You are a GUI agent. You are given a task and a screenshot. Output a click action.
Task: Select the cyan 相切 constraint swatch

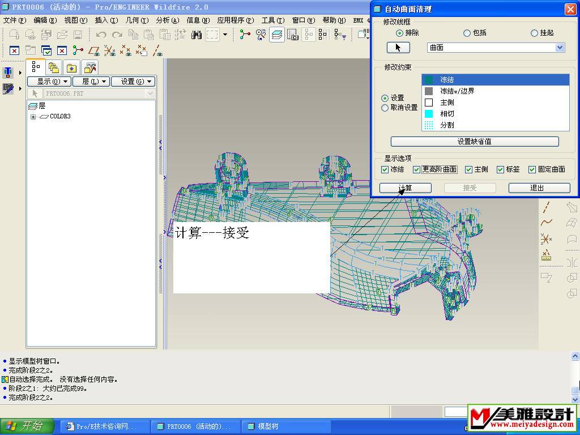coord(429,113)
